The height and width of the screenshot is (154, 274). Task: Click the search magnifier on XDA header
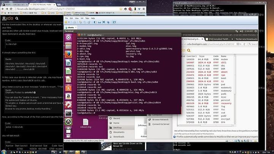coord(17,18)
